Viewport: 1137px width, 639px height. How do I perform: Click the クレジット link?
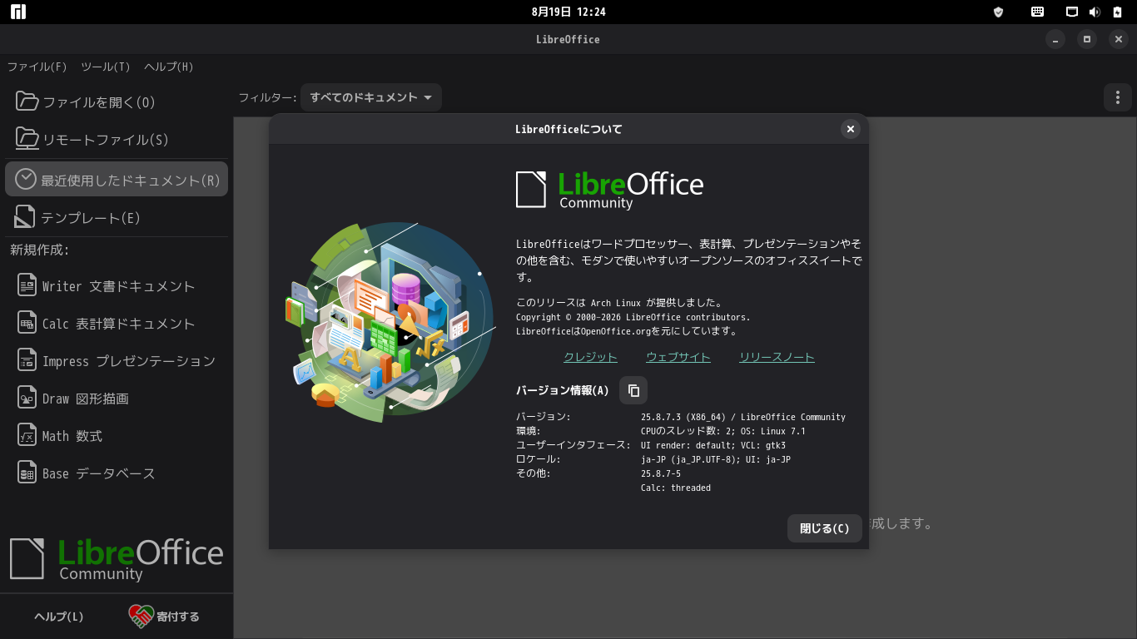point(591,357)
